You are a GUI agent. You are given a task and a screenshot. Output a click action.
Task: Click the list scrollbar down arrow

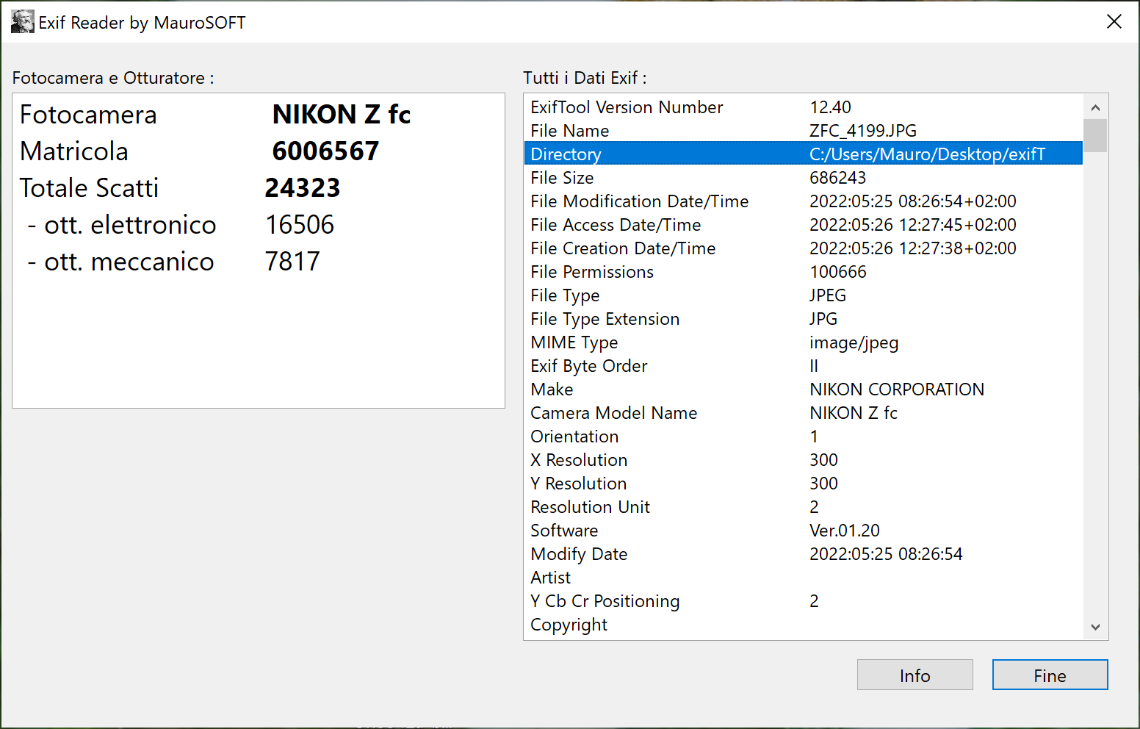[x=1095, y=627]
